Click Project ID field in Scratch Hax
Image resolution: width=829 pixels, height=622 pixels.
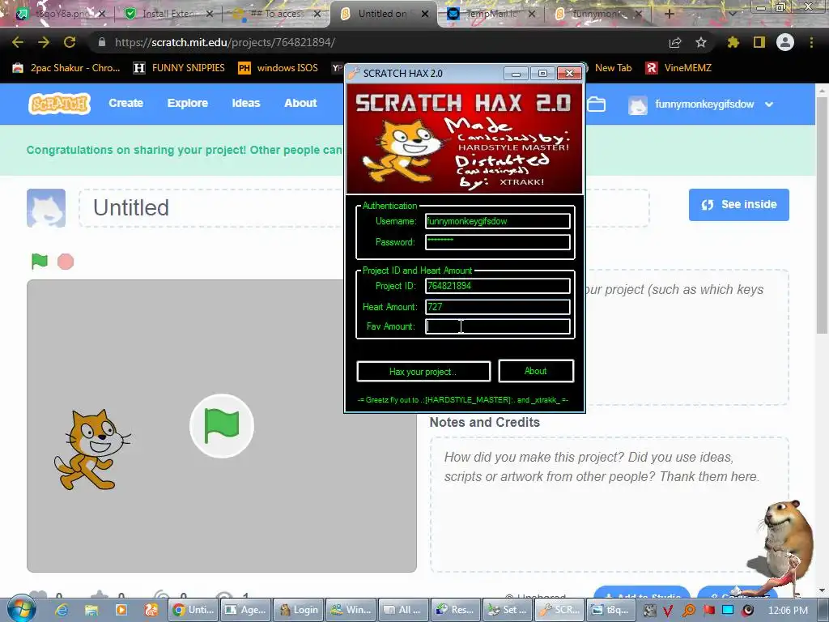pyautogui.click(x=498, y=286)
